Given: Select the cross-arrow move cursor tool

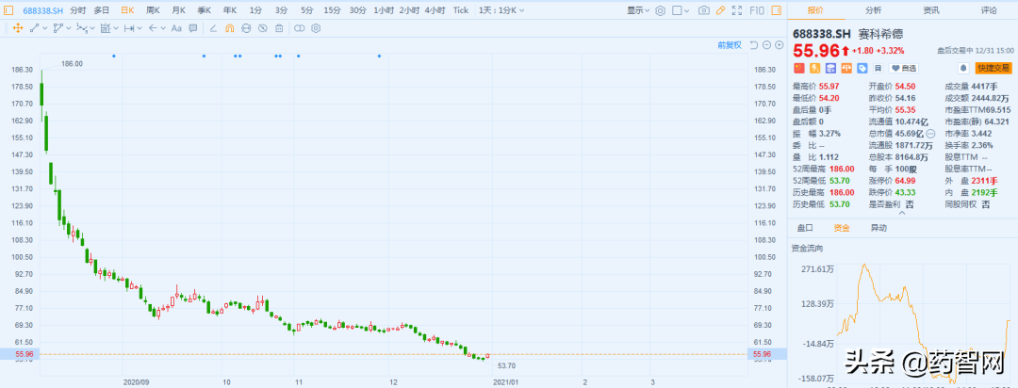Looking at the screenshot, I should pyautogui.click(x=18, y=28).
